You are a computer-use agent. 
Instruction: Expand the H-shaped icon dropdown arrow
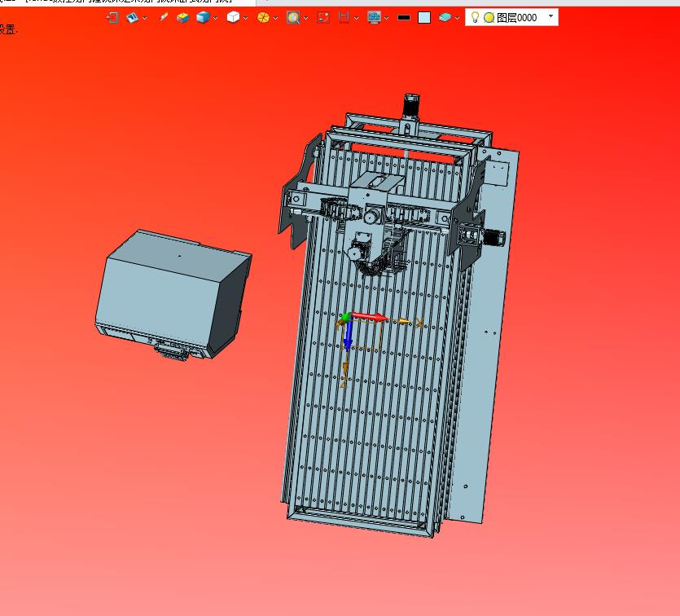click(357, 18)
